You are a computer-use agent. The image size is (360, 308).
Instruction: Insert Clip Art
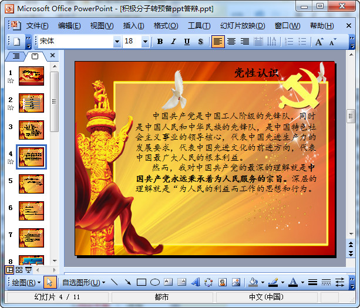[x=222, y=282]
